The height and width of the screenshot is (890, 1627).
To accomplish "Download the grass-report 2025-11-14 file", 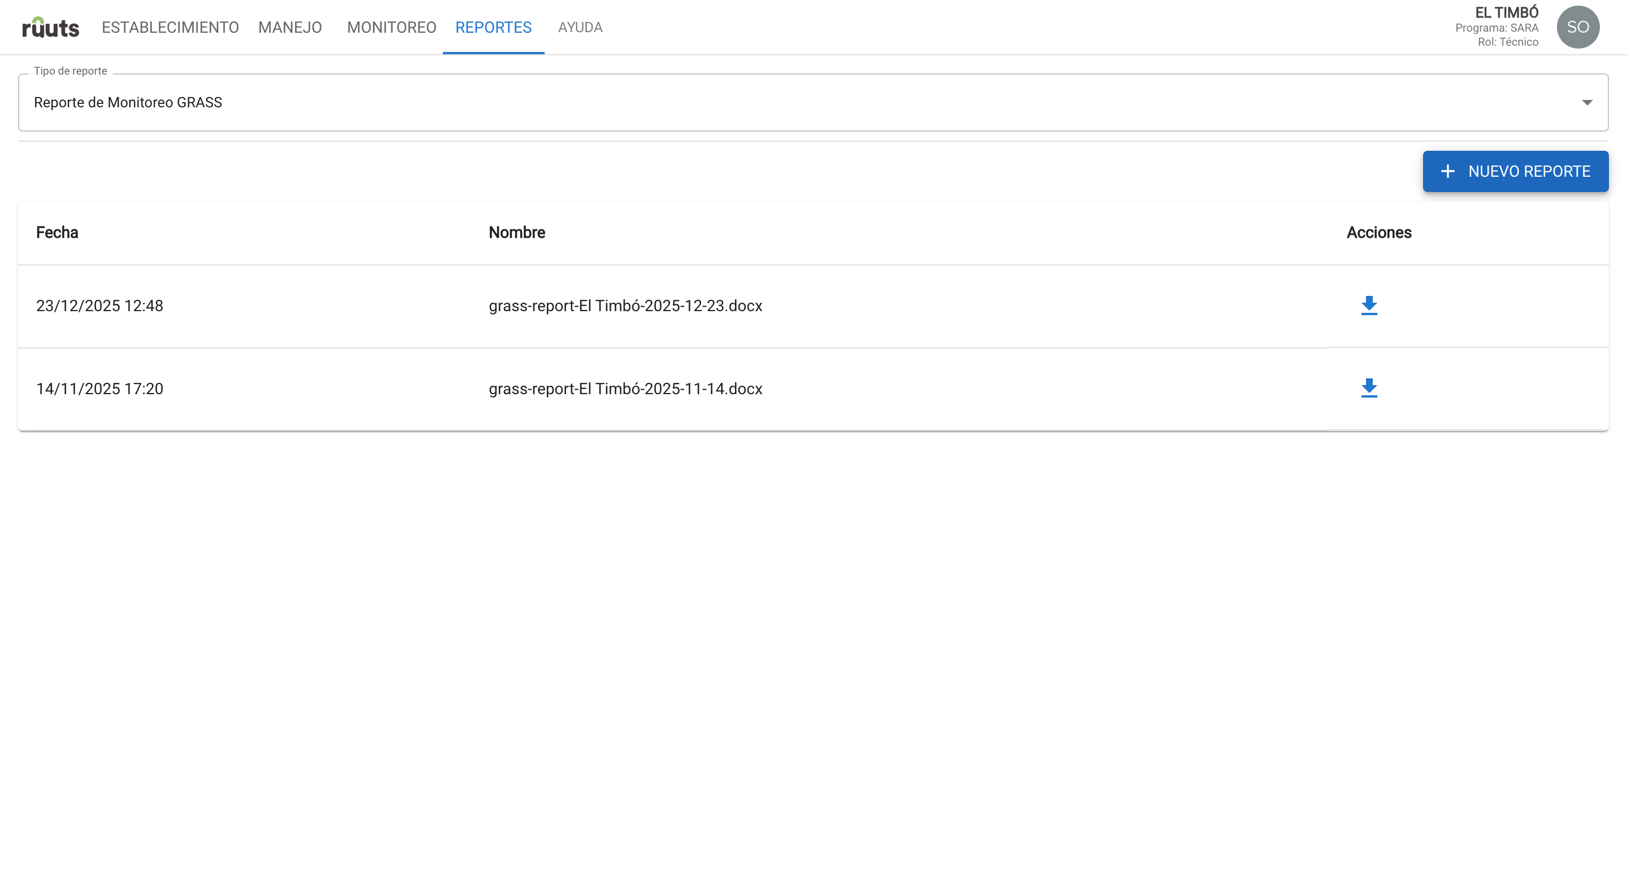I will point(1369,388).
